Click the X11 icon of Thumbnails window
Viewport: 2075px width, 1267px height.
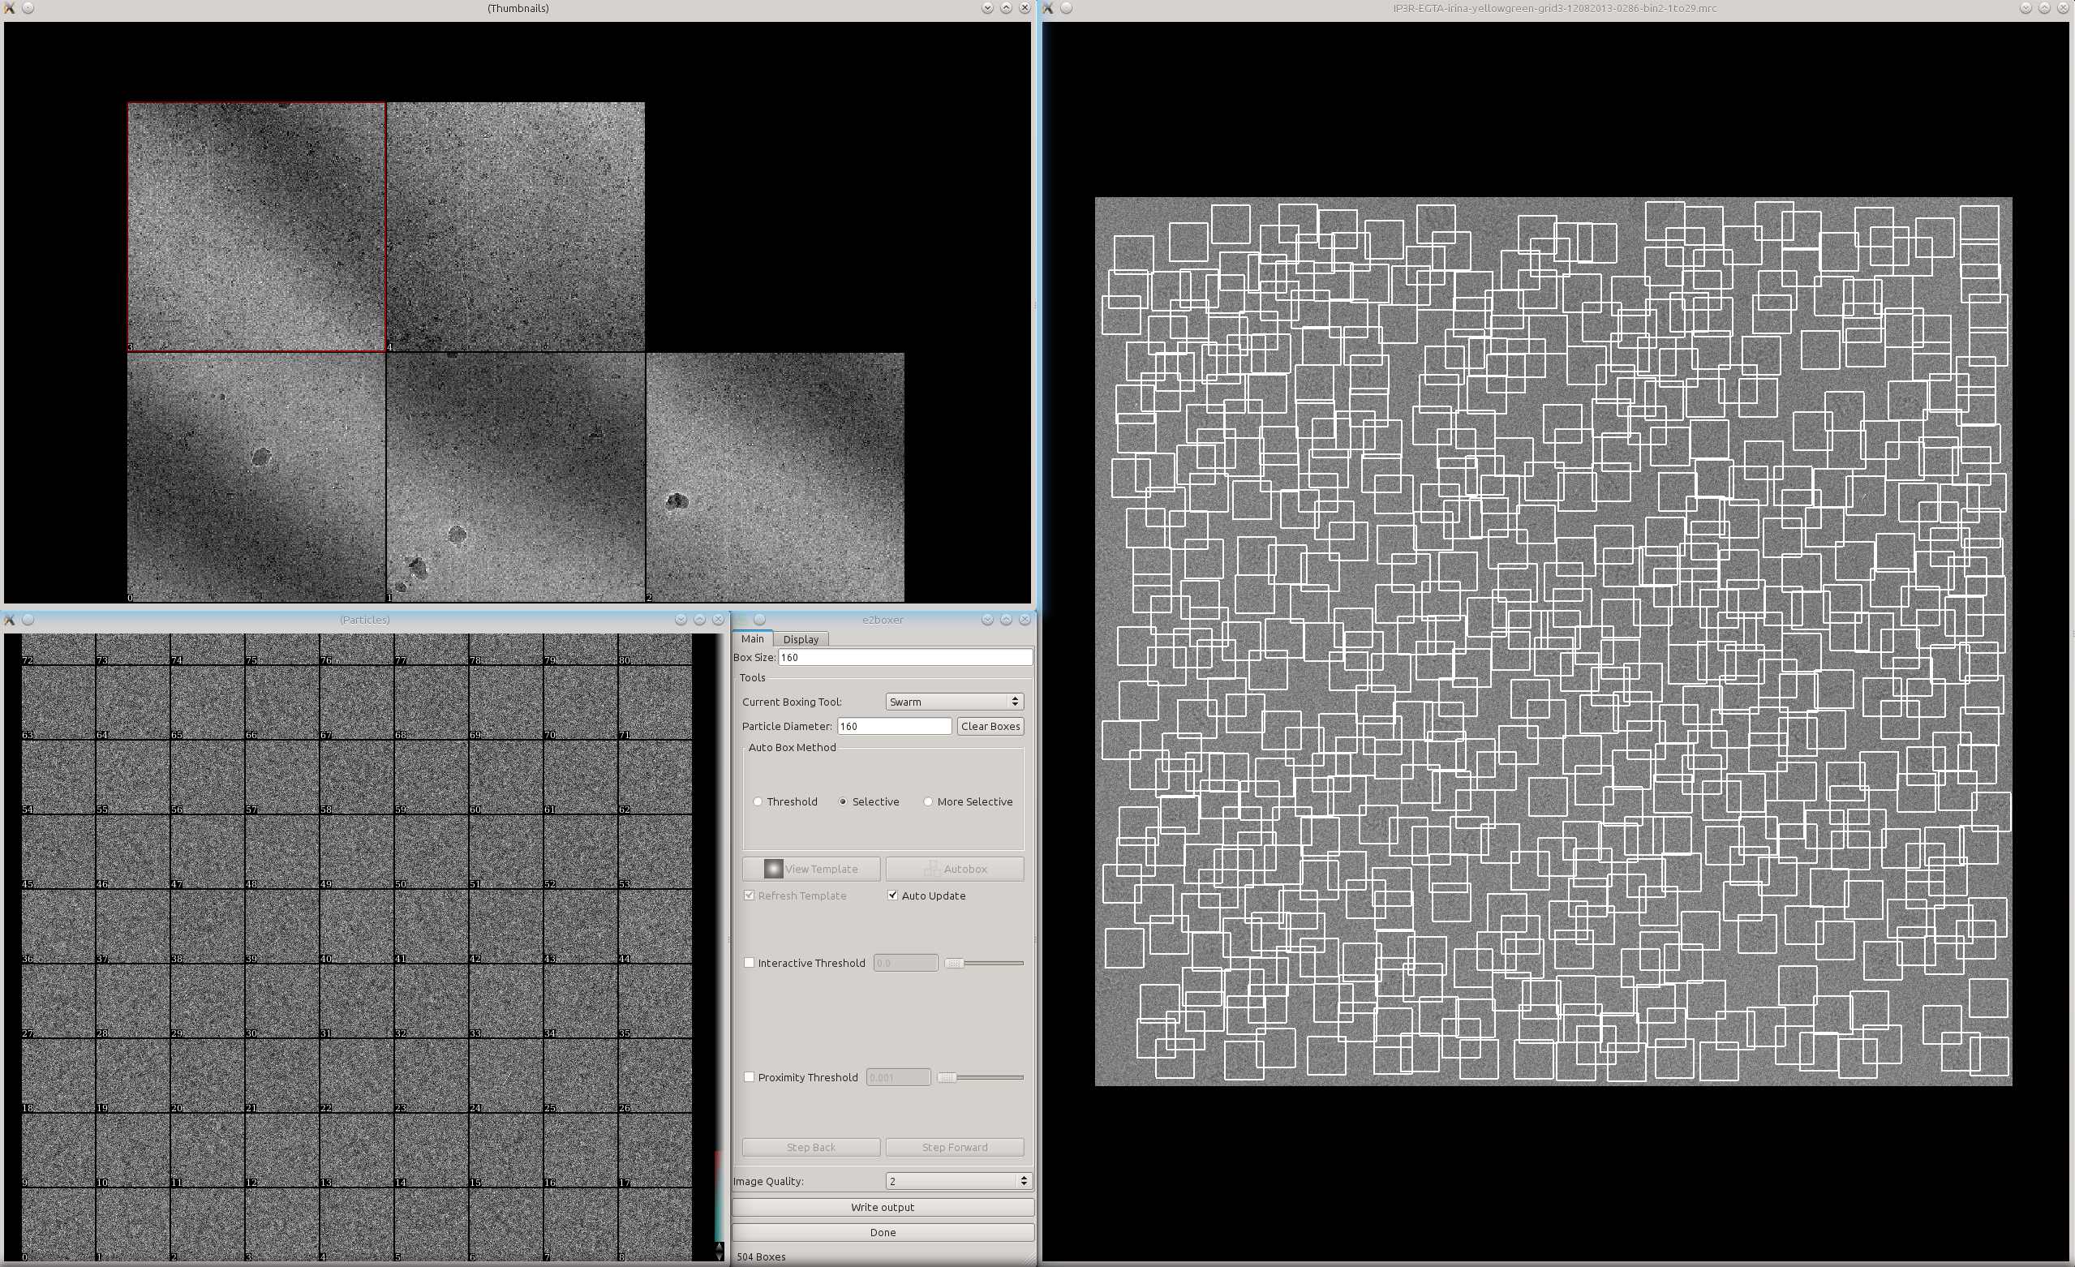click(x=9, y=7)
